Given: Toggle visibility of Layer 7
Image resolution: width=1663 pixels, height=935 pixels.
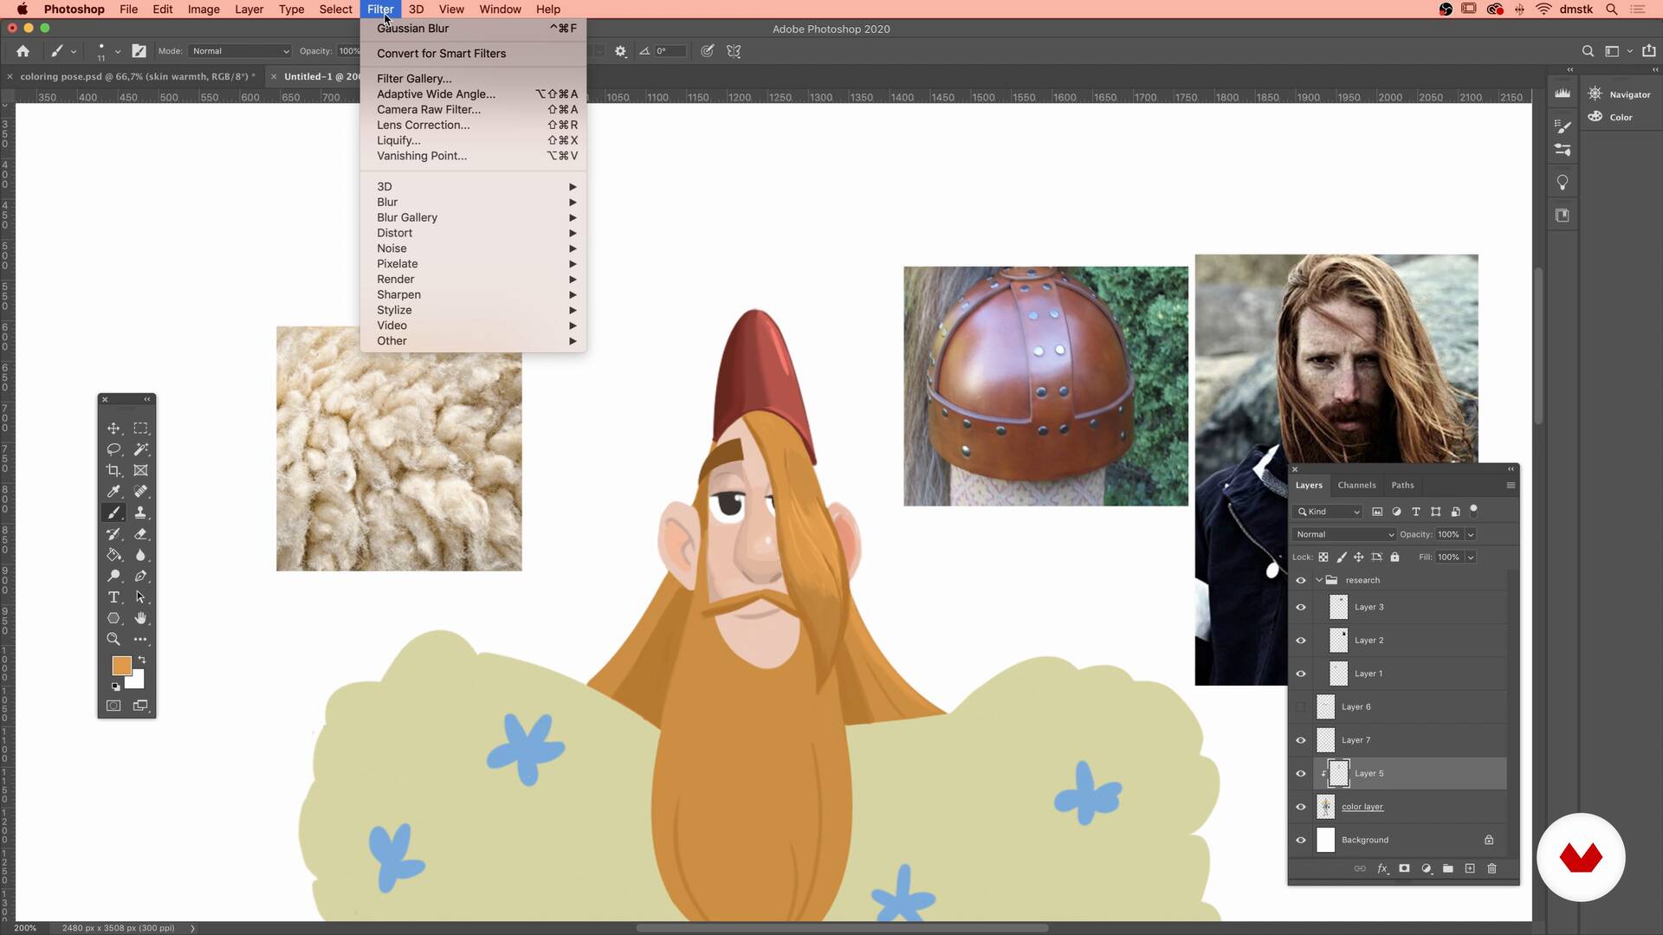Looking at the screenshot, I should point(1300,740).
